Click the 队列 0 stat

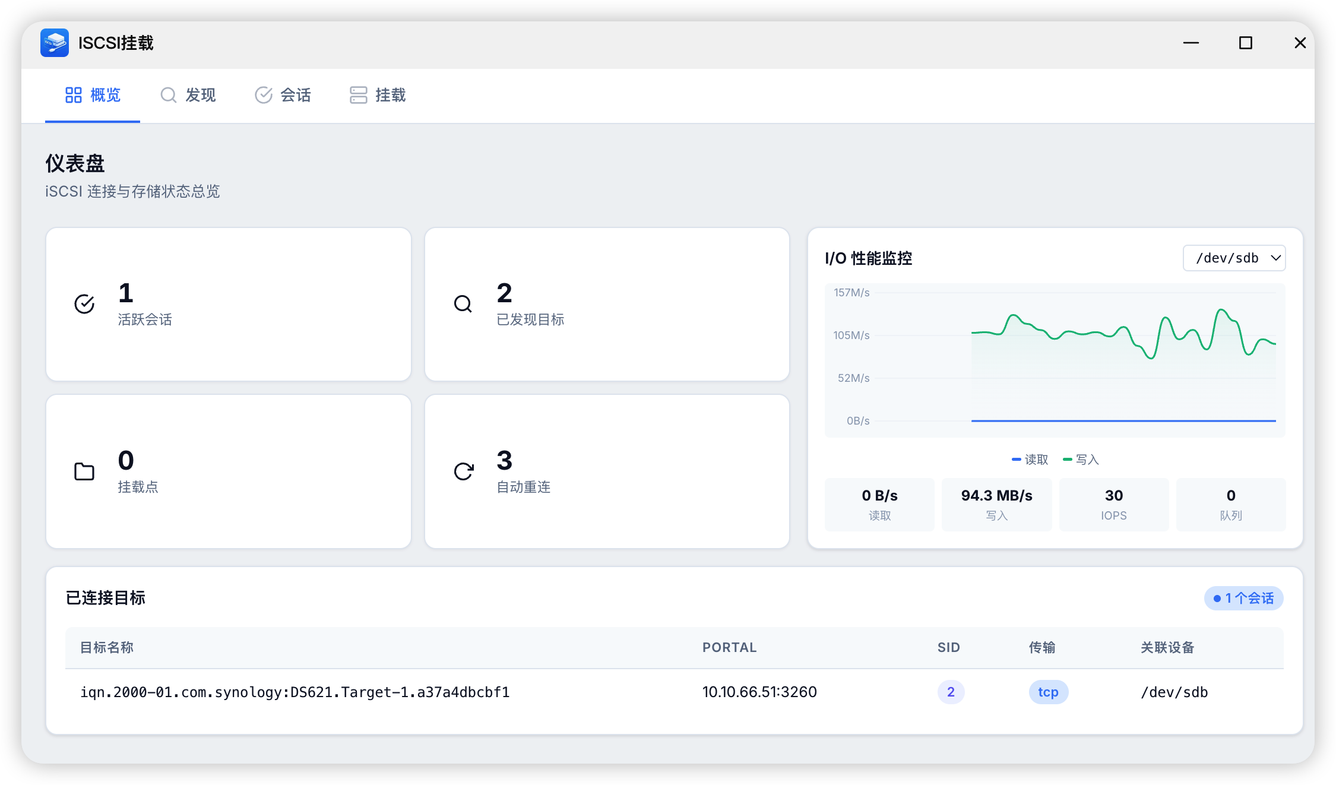(x=1231, y=505)
